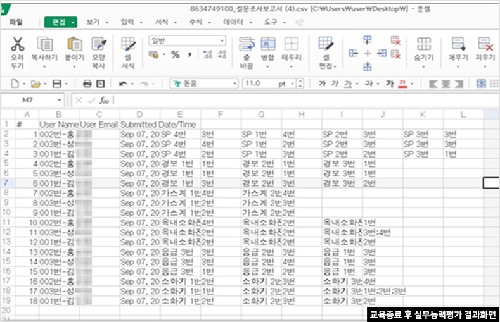Click the 채우기 fill icon
The height and width of the screenshot is (322, 500).
pyautogui.click(x=458, y=44)
